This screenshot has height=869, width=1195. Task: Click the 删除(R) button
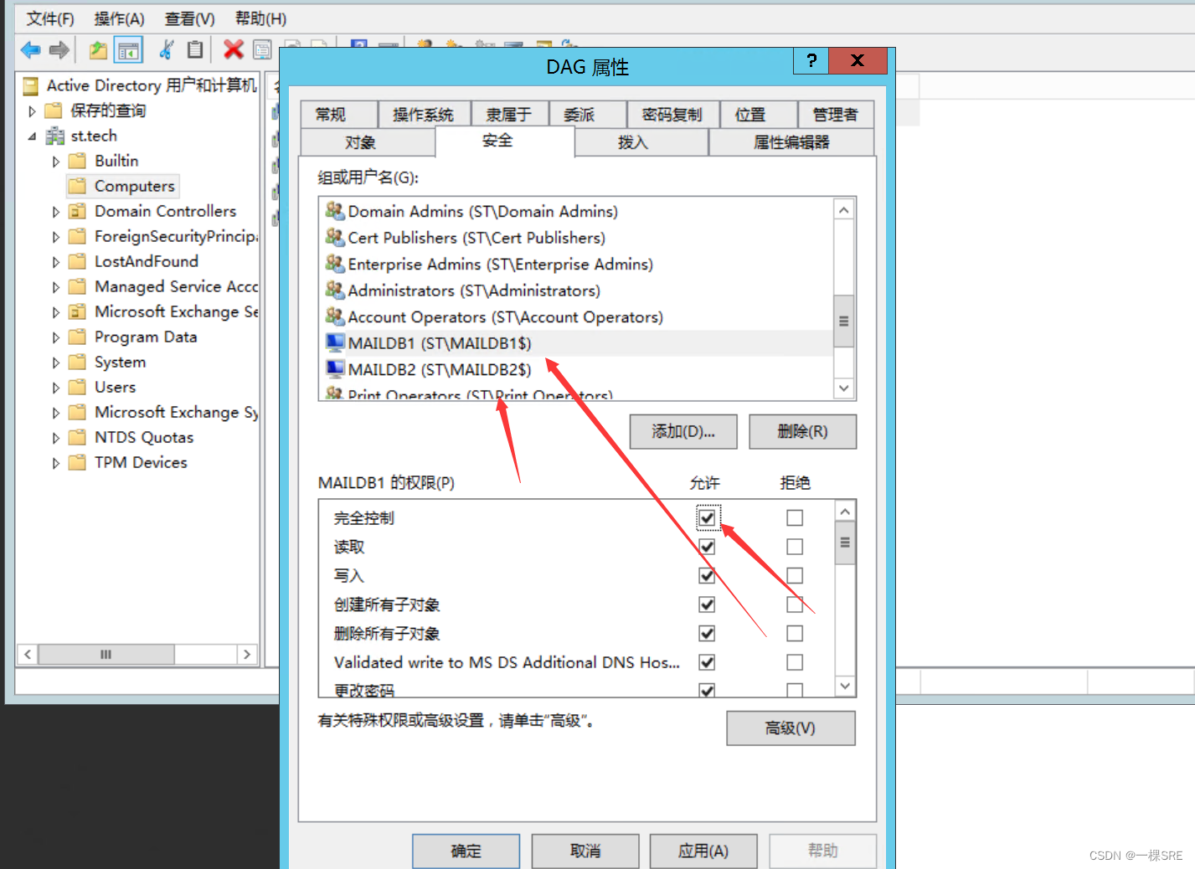[802, 431]
